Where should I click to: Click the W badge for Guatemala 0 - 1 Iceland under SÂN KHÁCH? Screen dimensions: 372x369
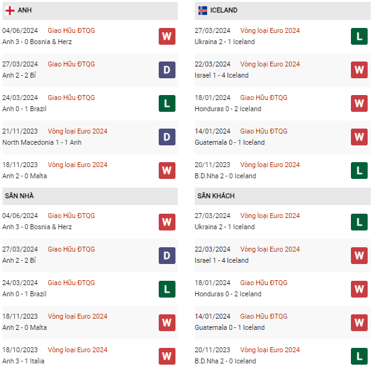[x=359, y=322]
